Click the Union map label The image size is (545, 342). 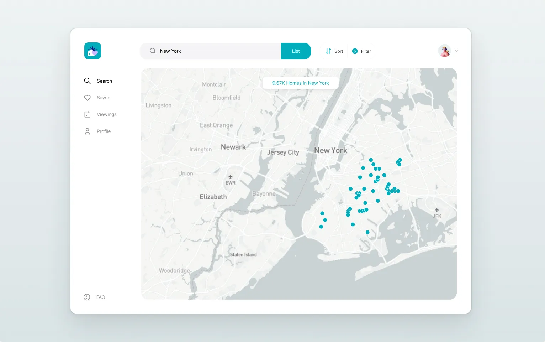pyautogui.click(x=186, y=173)
